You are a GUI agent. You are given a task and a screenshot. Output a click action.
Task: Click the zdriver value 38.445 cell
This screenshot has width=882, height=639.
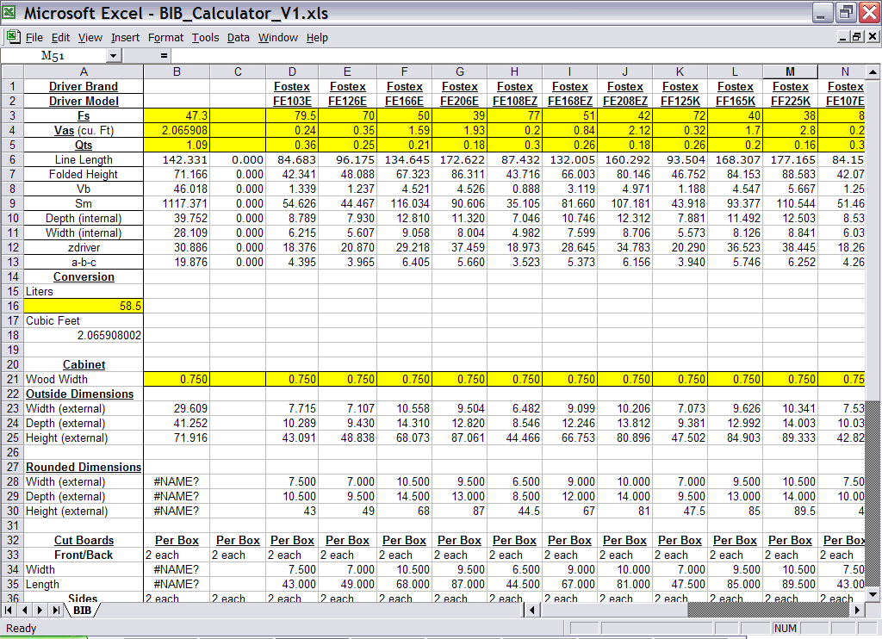pyautogui.click(x=791, y=247)
